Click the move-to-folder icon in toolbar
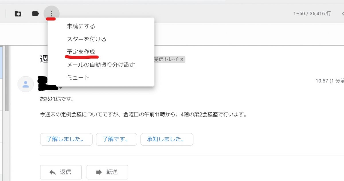344x181 pixels. [18, 13]
